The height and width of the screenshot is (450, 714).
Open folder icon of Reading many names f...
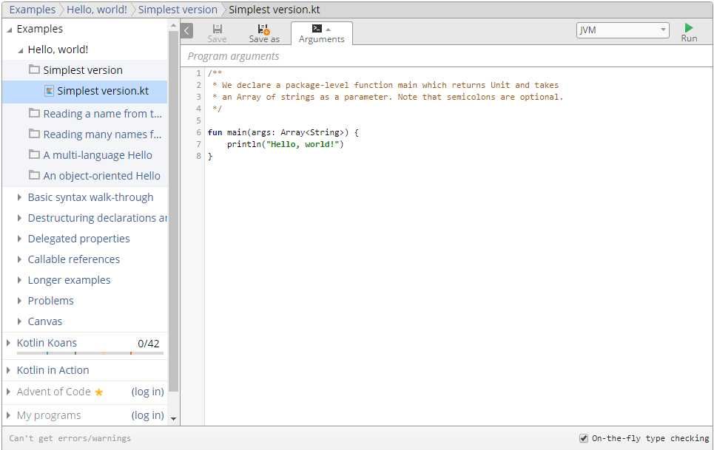pos(34,133)
